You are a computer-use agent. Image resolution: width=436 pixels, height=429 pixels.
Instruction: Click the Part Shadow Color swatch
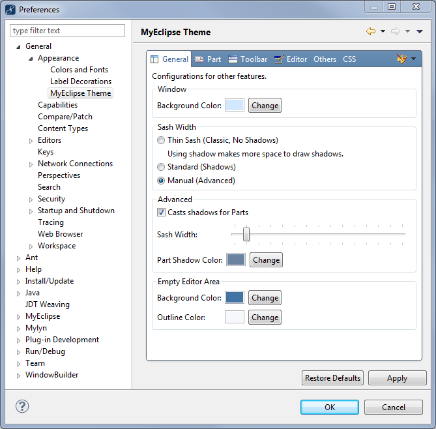tap(236, 260)
